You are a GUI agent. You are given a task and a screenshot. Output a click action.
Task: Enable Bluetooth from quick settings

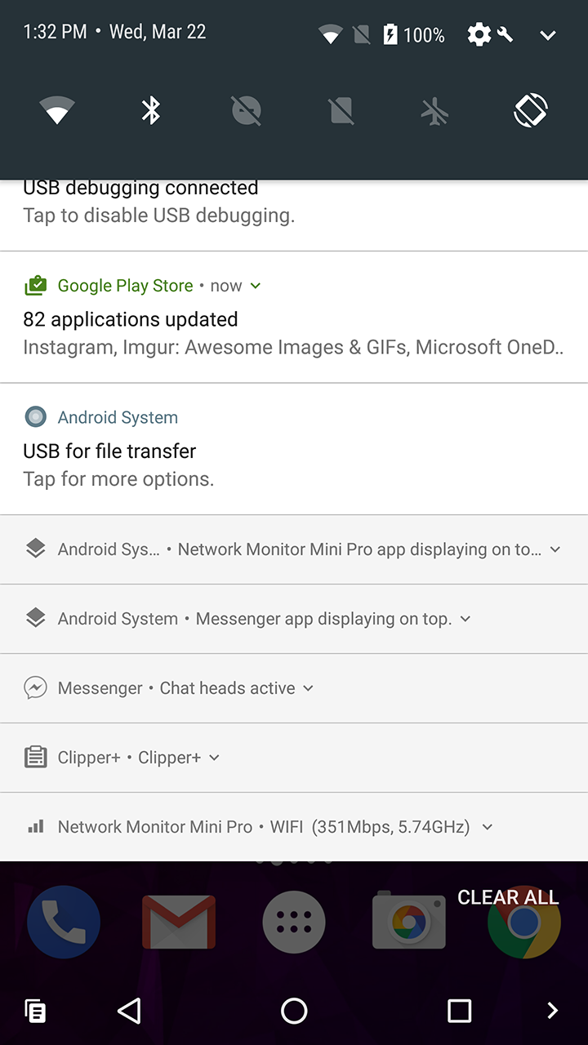click(x=153, y=109)
